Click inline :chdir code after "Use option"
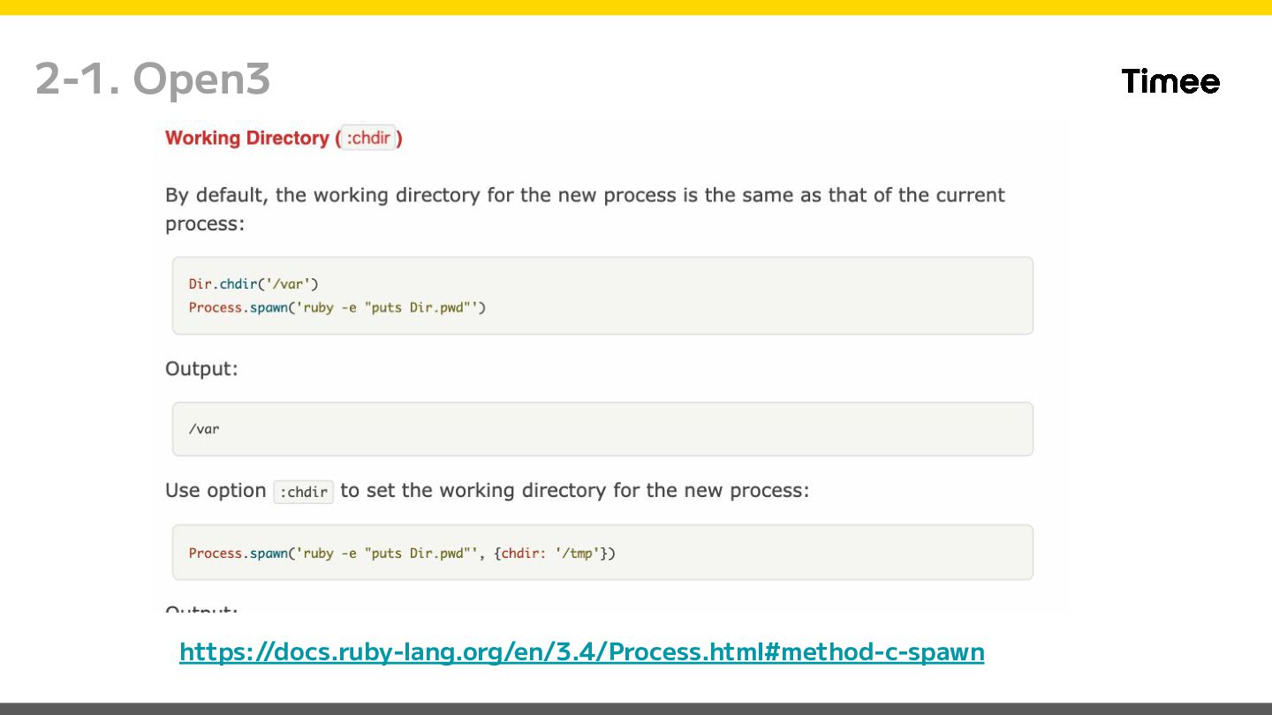The height and width of the screenshot is (715, 1272). [303, 492]
